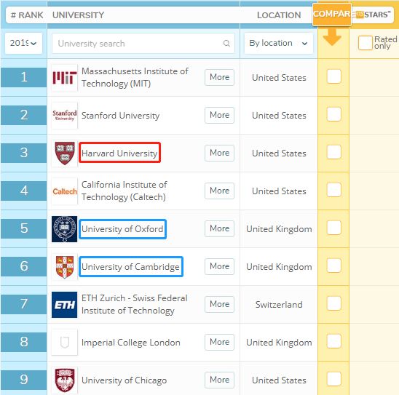This screenshot has width=399, height=395.
Task: Click the magnifier search icon
Action: click(x=226, y=44)
